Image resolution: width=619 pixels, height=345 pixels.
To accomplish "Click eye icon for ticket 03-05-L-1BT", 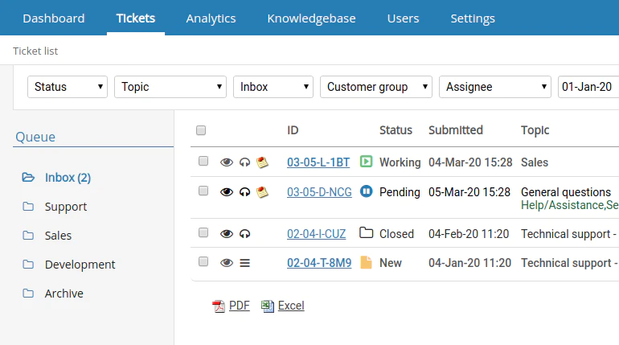I will coord(227,162).
